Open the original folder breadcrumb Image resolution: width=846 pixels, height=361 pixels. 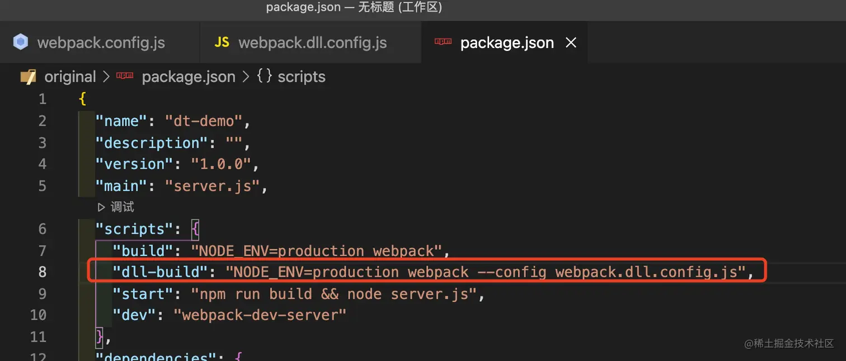[x=70, y=77]
